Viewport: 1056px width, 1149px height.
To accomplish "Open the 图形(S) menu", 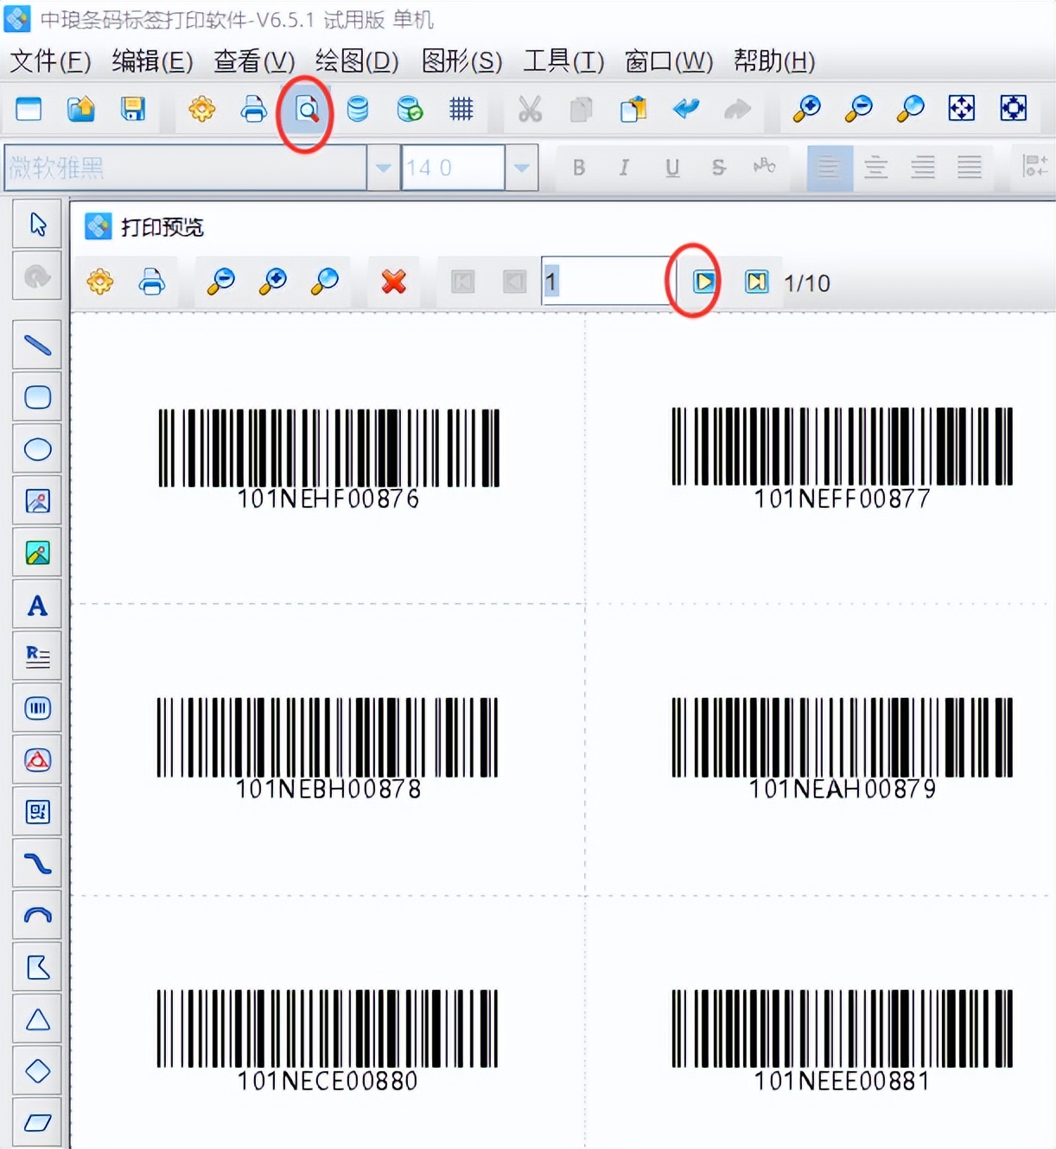I will click(x=461, y=61).
